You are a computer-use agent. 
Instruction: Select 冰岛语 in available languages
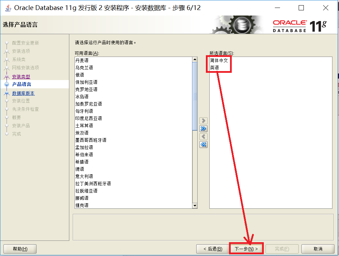pos(133,97)
